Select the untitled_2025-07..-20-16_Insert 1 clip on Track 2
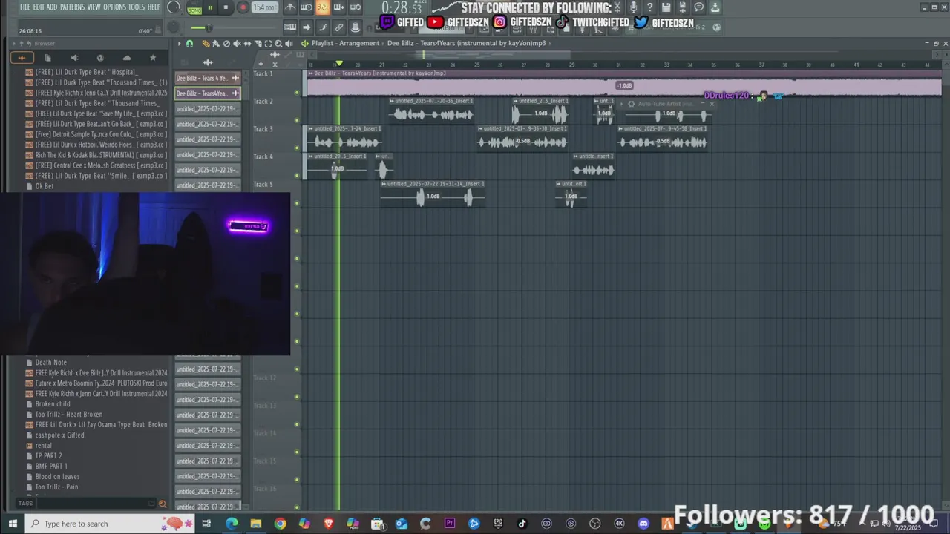Viewport: 950px width, 534px height. coord(431,111)
